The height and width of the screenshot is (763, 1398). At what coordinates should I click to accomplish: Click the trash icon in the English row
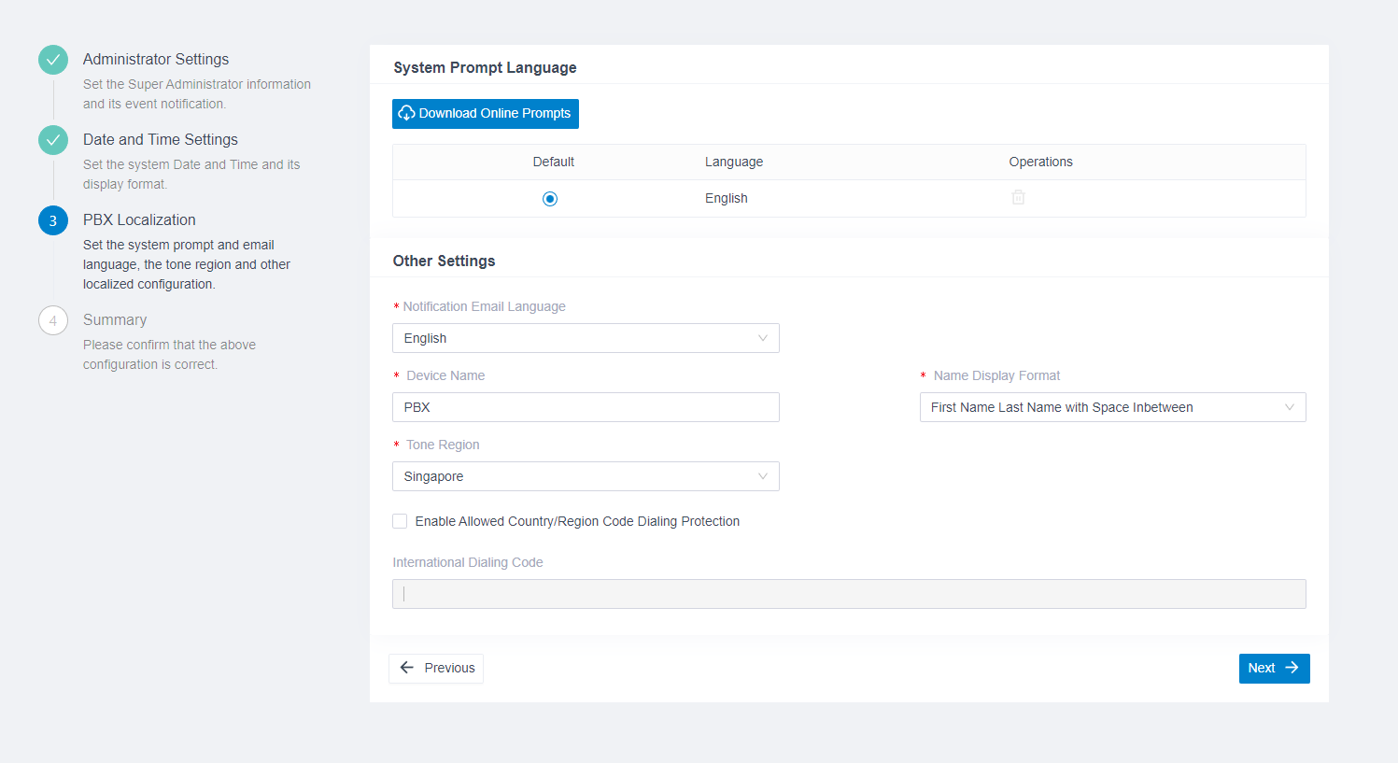pyautogui.click(x=1018, y=197)
